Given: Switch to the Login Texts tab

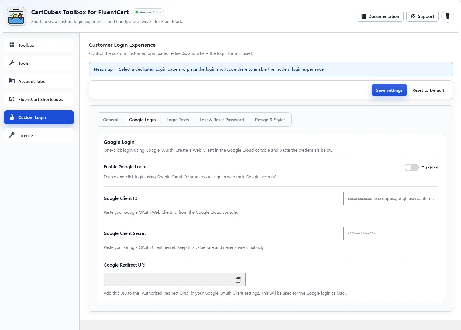Looking at the screenshot, I should tap(178, 120).
